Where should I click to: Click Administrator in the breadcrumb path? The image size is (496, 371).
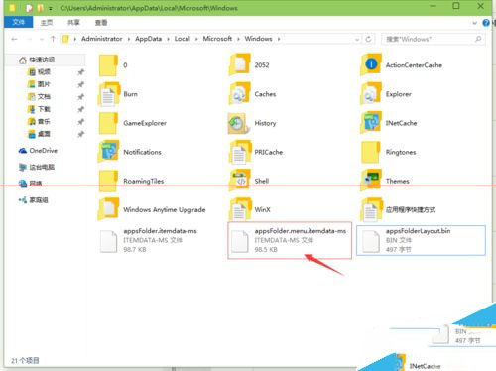click(102, 39)
